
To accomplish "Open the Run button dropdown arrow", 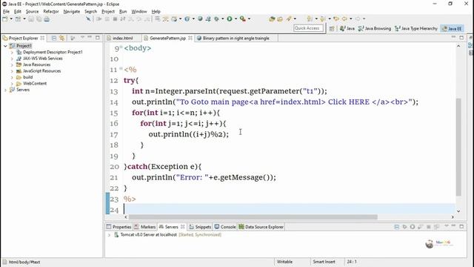I will 236,19.
